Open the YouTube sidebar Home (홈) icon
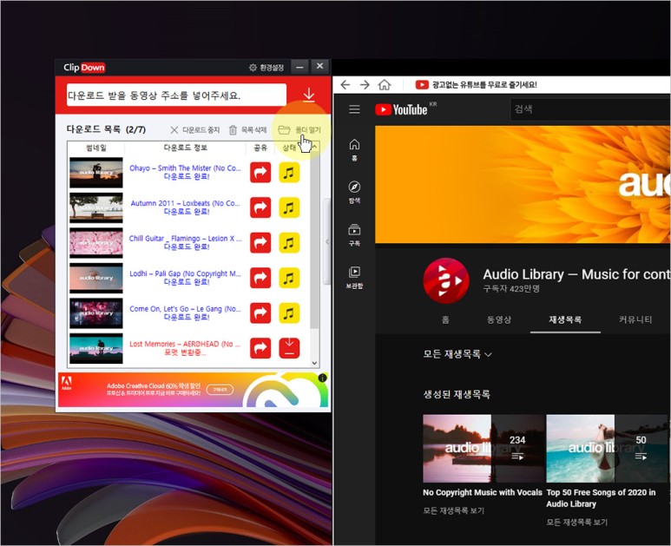 354,150
